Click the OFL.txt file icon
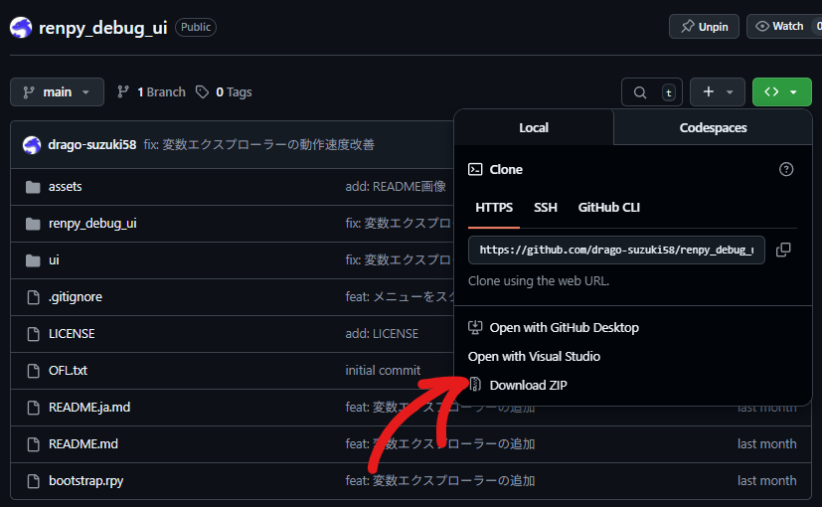The image size is (822, 507). pos(33,371)
